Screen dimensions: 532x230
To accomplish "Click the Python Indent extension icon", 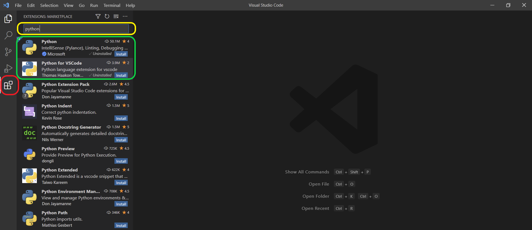I will 29,112.
